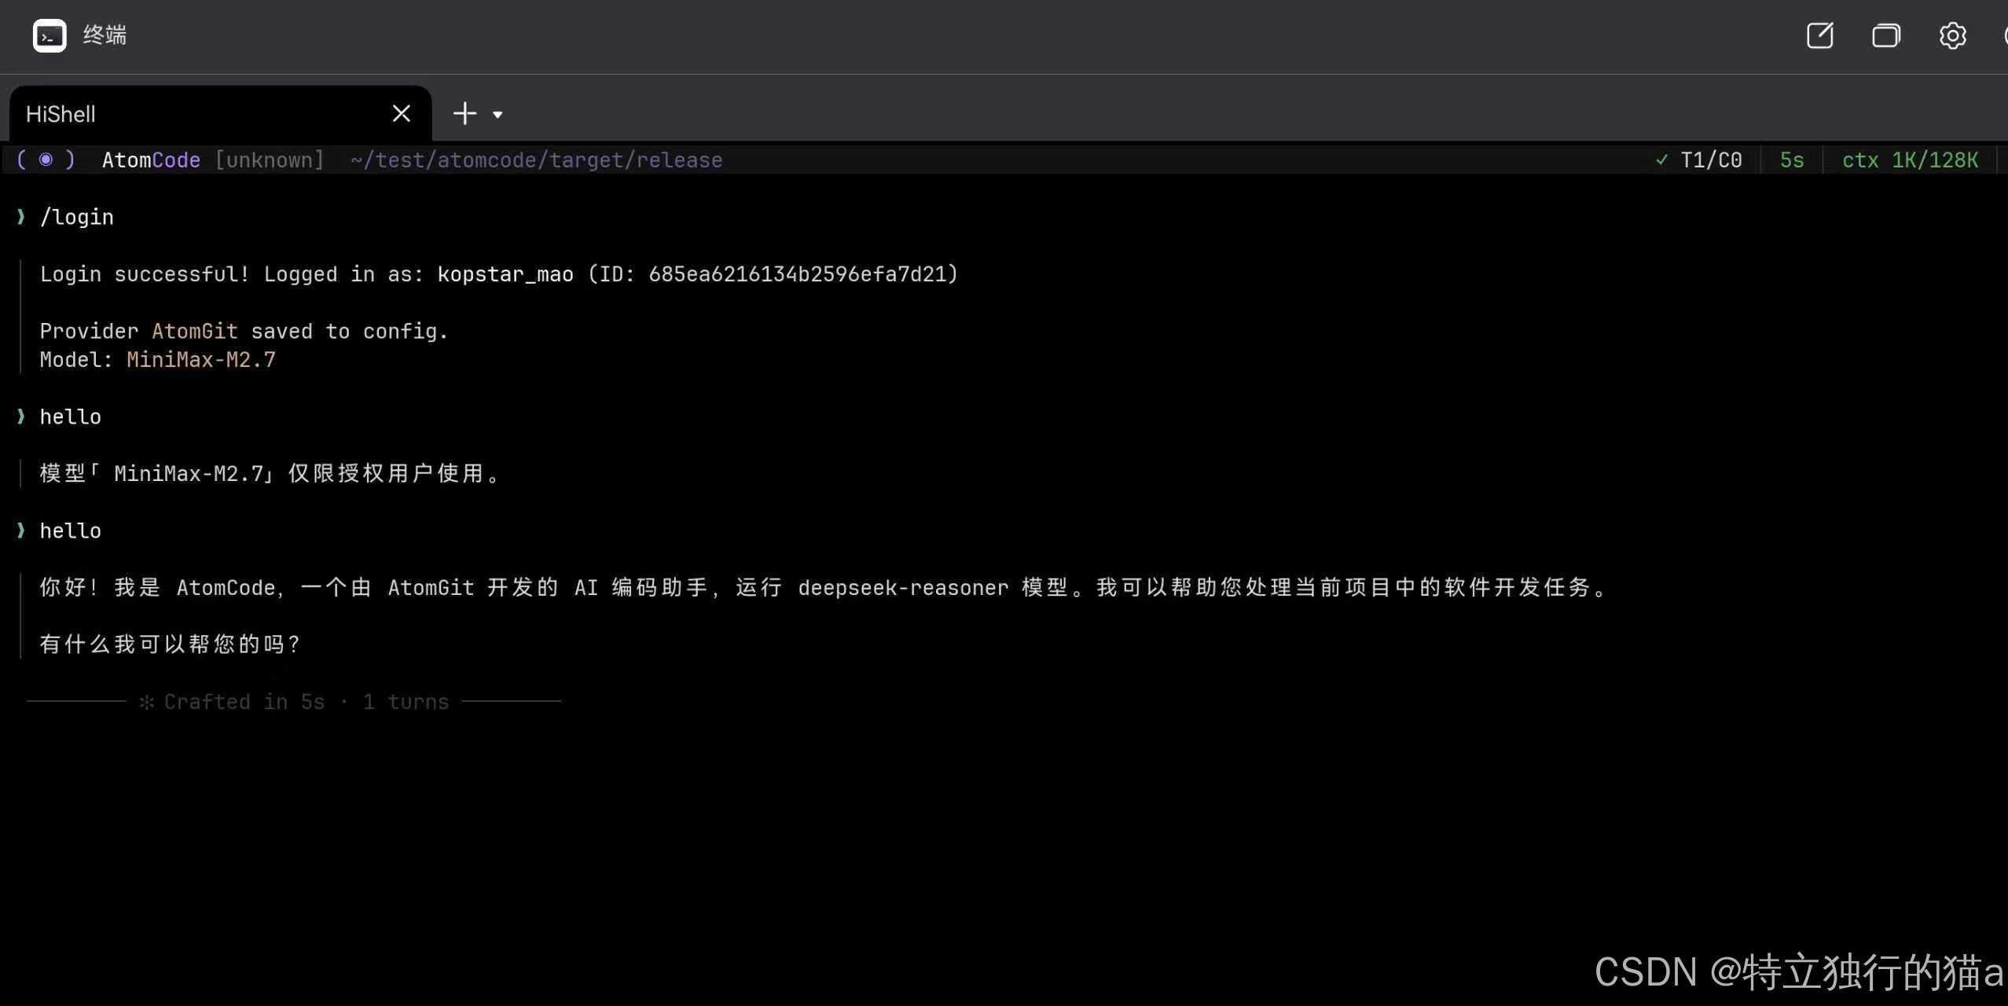Click the 终端 title text

(x=105, y=35)
